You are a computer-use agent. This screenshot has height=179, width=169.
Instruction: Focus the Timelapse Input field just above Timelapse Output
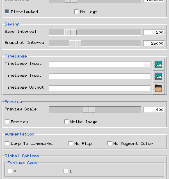[x=100, y=76]
